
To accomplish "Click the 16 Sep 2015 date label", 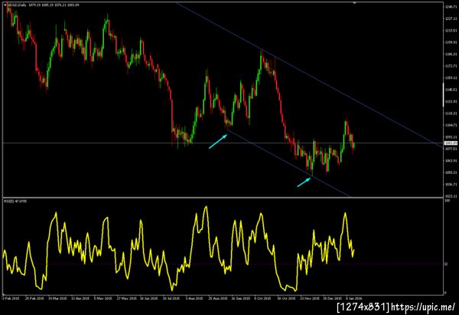I will point(241,298).
